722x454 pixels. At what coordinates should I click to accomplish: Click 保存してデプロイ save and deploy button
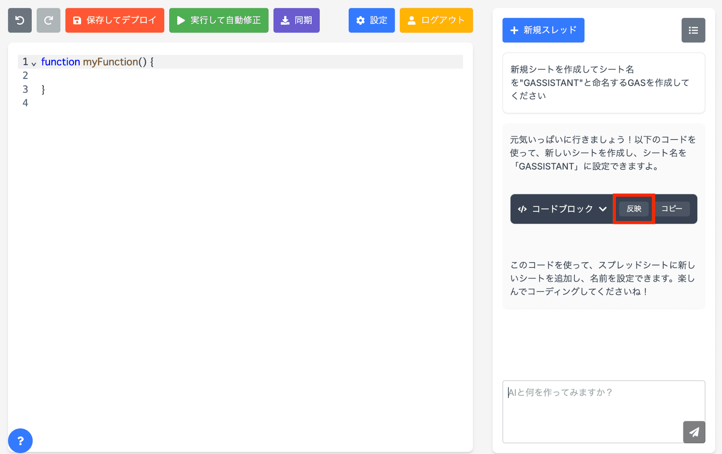(115, 20)
